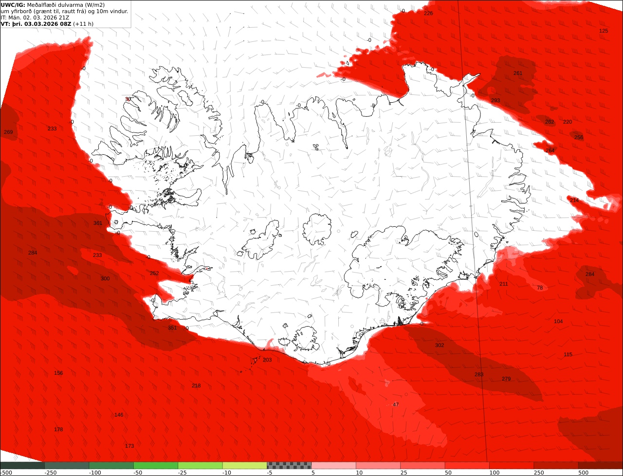Click the map value '211'
The width and height of the screenshot is (623, 476).
[x=504, y=284]
